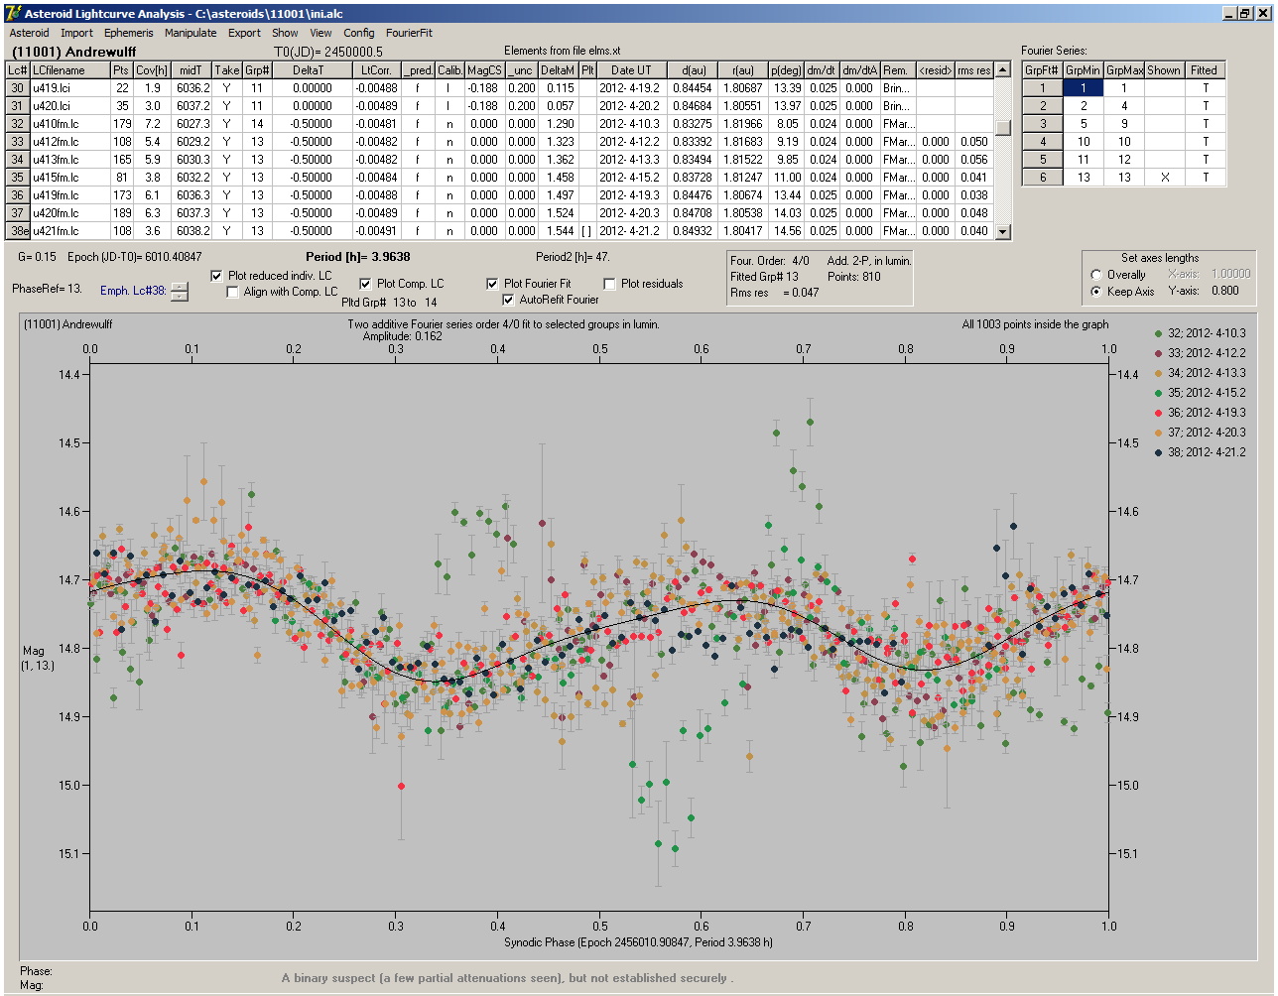This screenshot has width=1278, height=996.
Task: Click the u413fm.lc filename cell
Action: click(x=69, y=160)
